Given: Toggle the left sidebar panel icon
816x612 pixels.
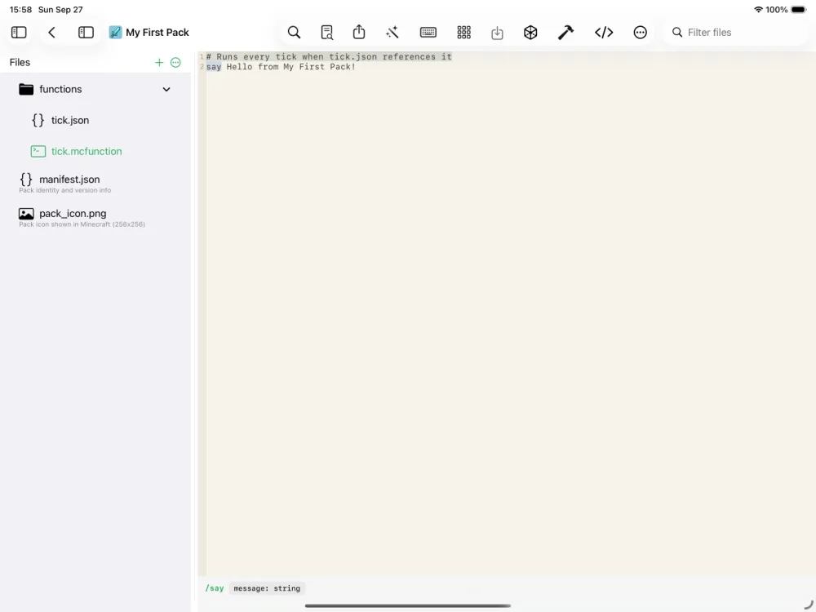Looking at the screenshot, I should point(19,33).
